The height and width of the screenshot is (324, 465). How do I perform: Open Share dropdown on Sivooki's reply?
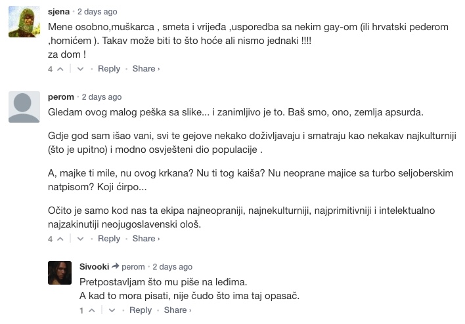pyautogui.click(x=177, y=311)
